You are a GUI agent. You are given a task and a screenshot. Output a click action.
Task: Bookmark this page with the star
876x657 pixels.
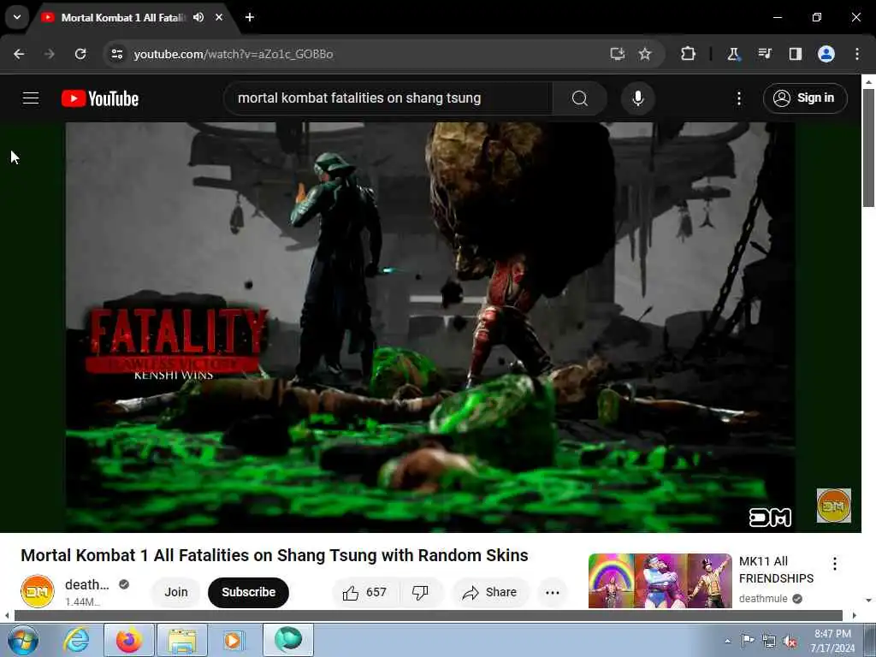click(x=645, y=54)
